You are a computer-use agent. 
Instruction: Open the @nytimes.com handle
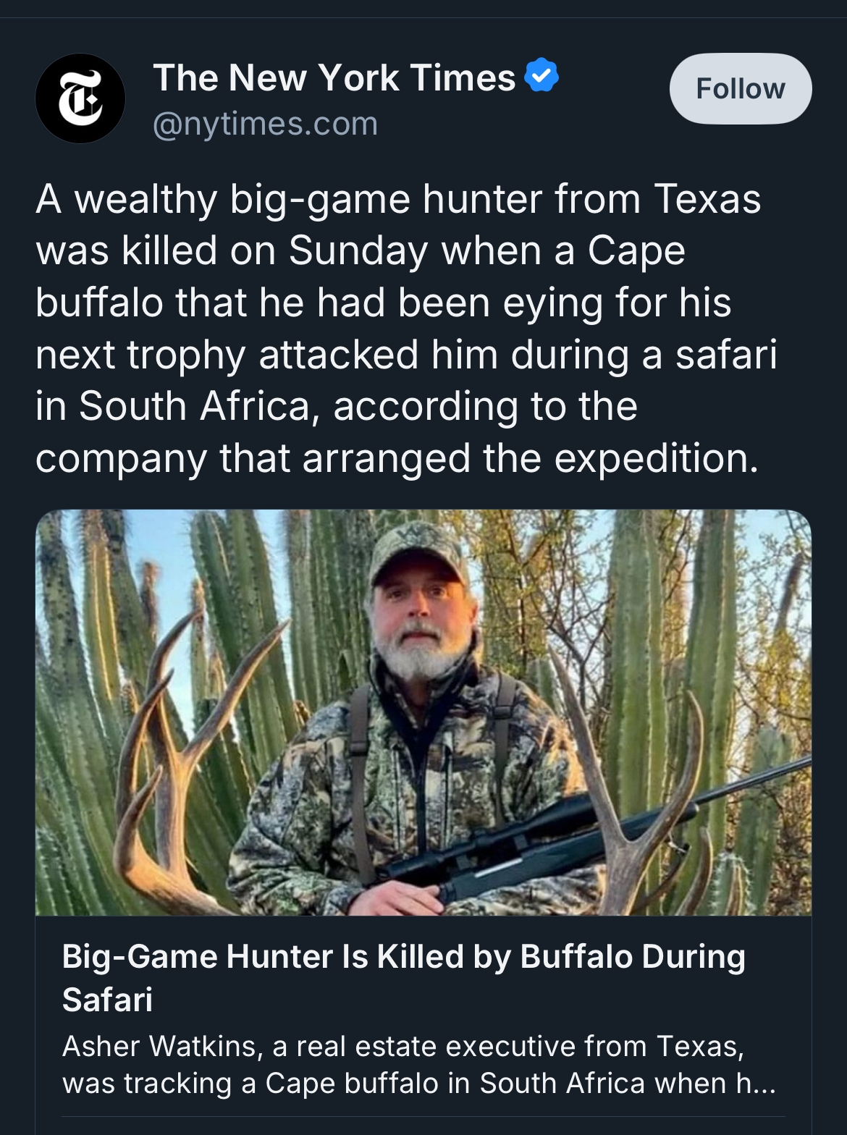tap(265, 124)
